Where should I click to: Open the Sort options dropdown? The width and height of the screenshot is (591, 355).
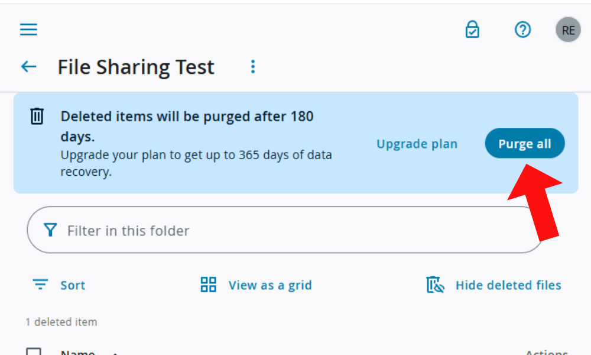tap(73, 285)
